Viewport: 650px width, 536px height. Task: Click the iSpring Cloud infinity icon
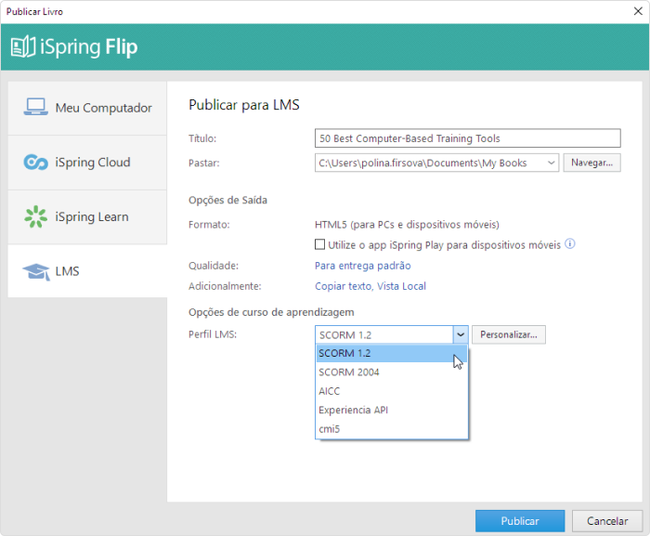pyautogui.click(x=35, y=163)
